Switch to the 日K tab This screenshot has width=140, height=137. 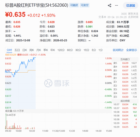25,50
